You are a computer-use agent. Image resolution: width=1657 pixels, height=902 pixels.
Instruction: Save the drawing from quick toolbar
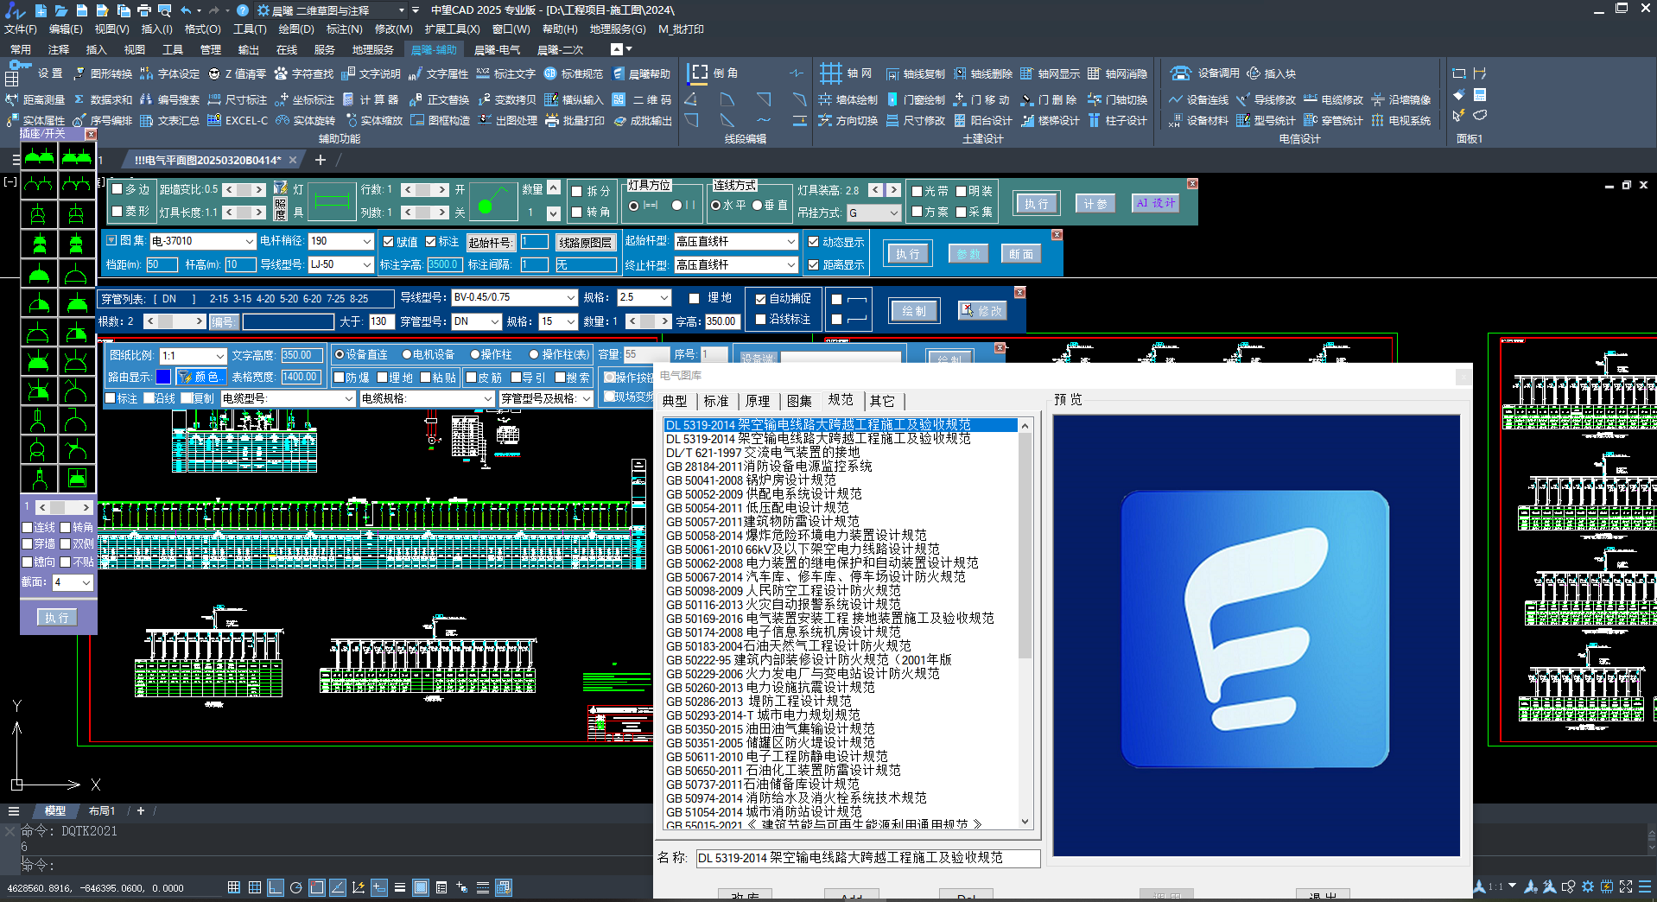(x=81, y=10)
